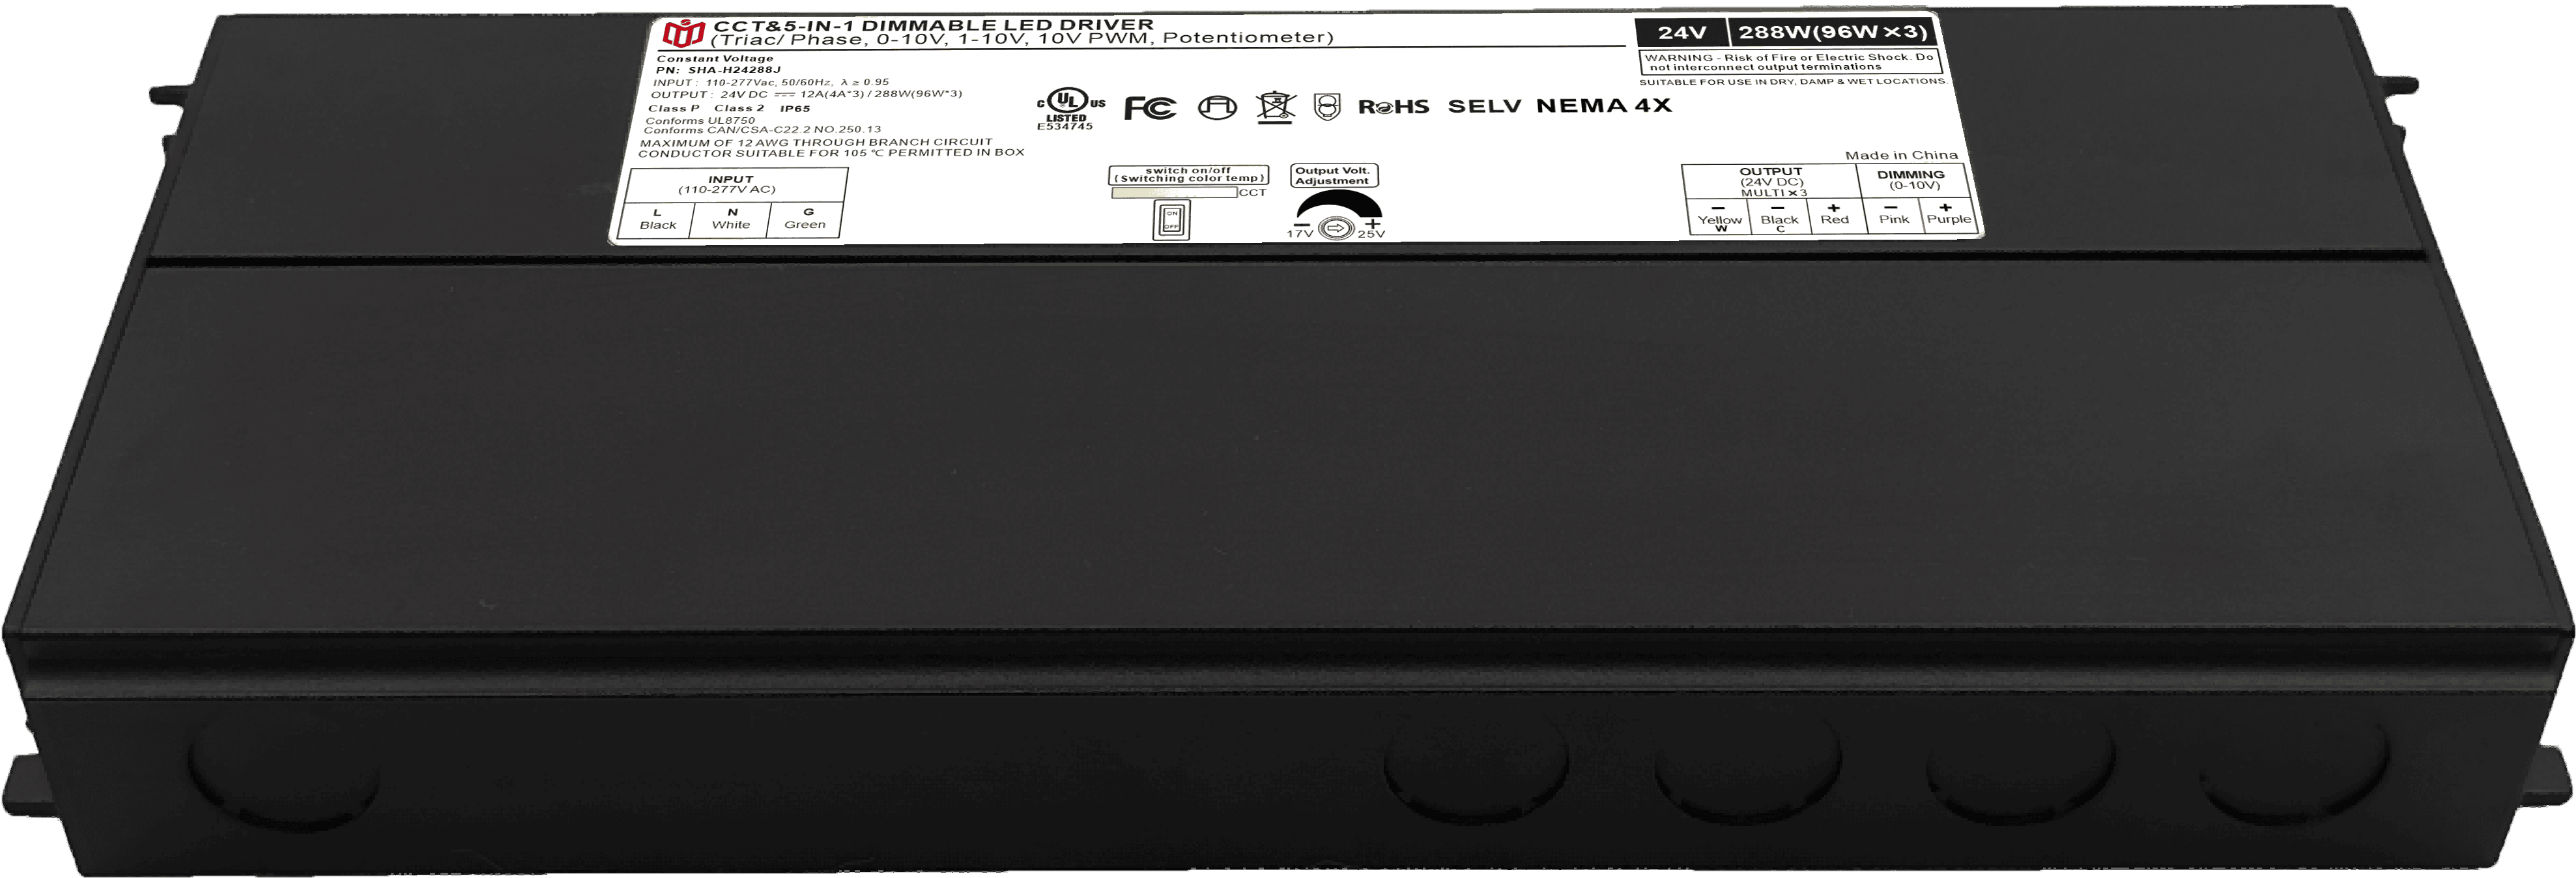Click the Red positive output terminal cell
The height and width of the screenshot is (878, 2576).
(1835, 215)
